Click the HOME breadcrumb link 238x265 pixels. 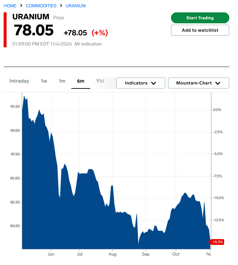(x=10, y=6)
